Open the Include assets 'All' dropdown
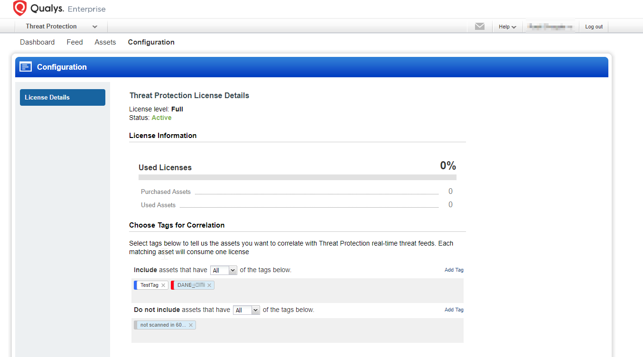Screen dimensions: 643x357 [224, 270]
